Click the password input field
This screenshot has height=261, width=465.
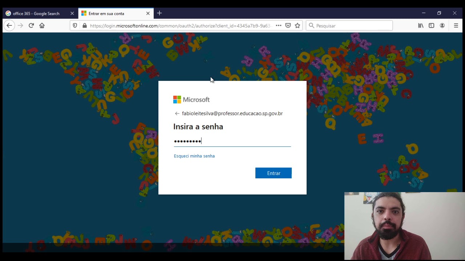click(x=232, y=141)
